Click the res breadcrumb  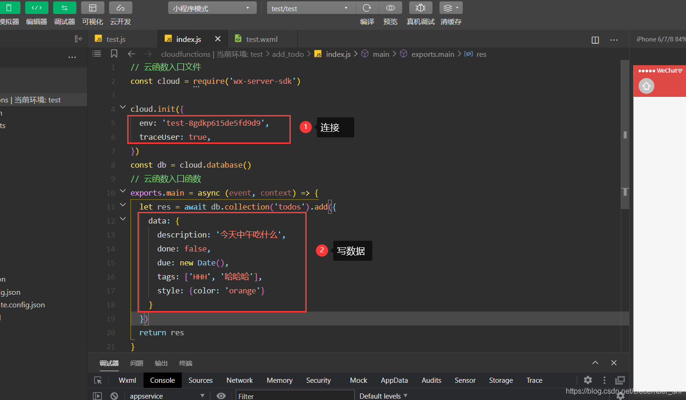(481, 54)
